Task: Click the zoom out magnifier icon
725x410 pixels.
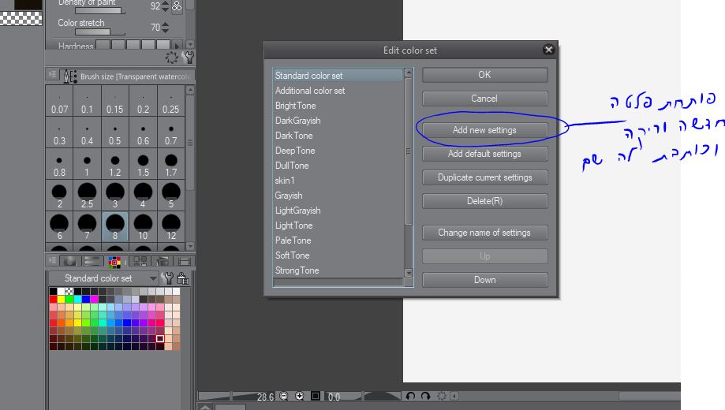Action: 284,396
